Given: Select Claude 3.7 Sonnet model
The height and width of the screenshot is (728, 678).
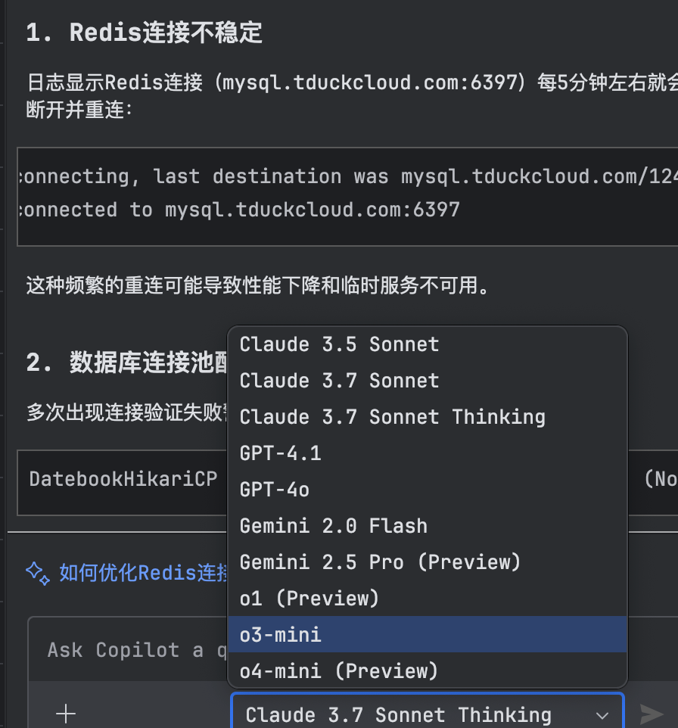Looking at the screenshot, I should (x=428, y=381).
